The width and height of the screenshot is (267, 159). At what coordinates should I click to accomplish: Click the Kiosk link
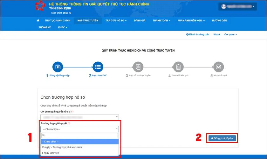pos(217,34)
